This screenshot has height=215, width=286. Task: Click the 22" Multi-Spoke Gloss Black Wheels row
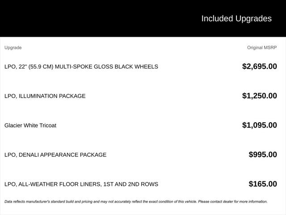click(141, 67)
